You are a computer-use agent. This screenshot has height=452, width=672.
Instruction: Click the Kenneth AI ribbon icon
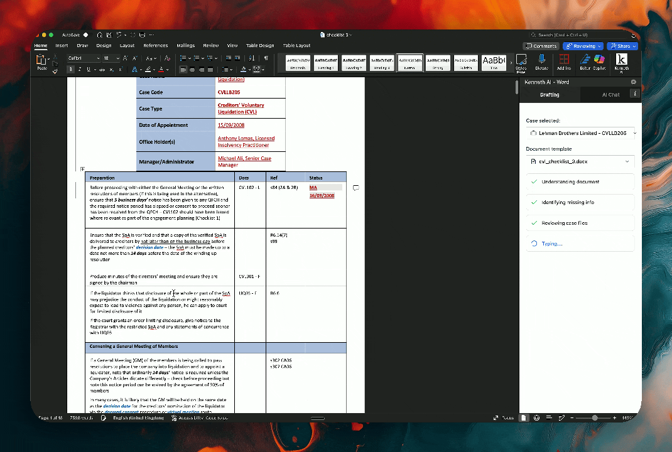coord(621,63)
